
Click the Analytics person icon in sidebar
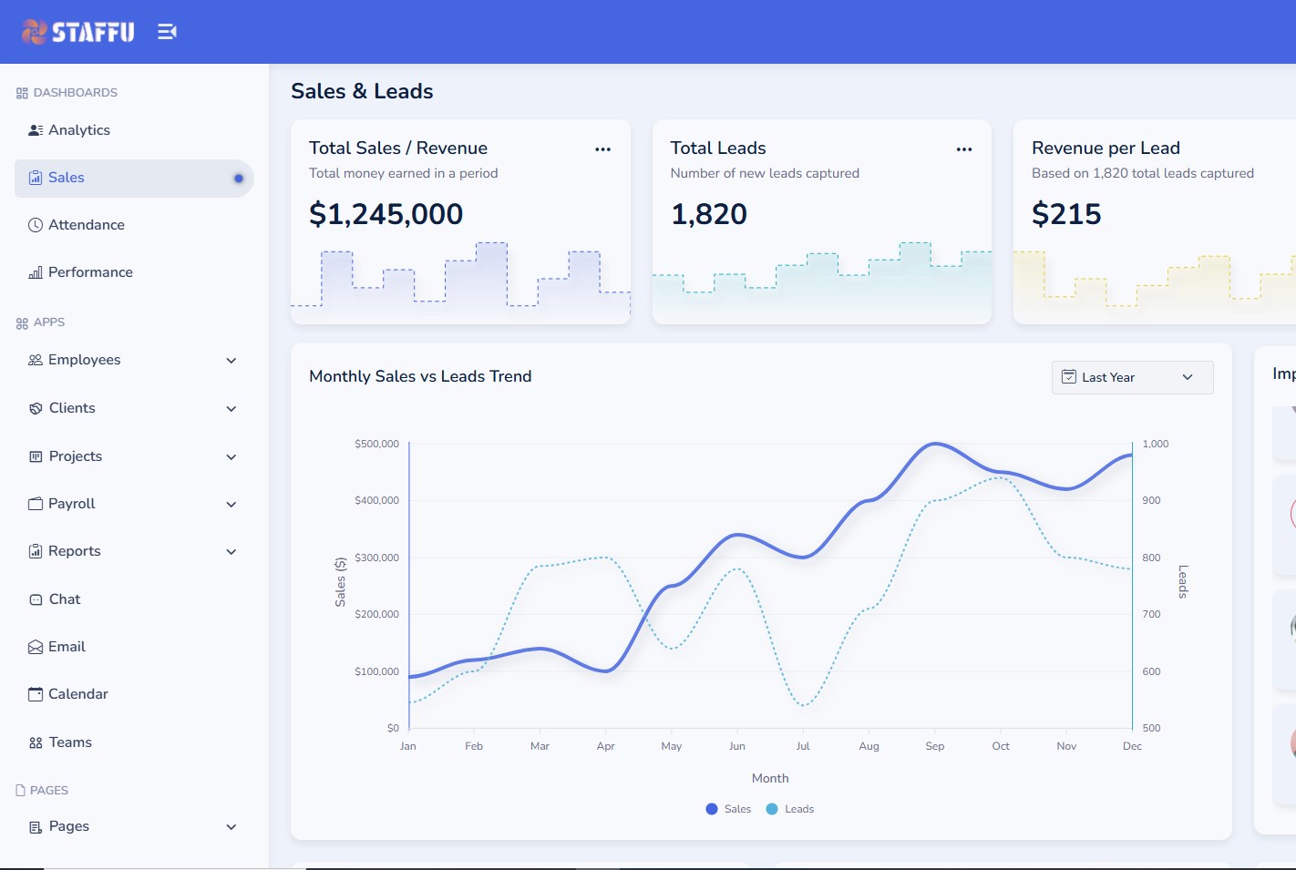pyautogui.click(x=36, y=130)
